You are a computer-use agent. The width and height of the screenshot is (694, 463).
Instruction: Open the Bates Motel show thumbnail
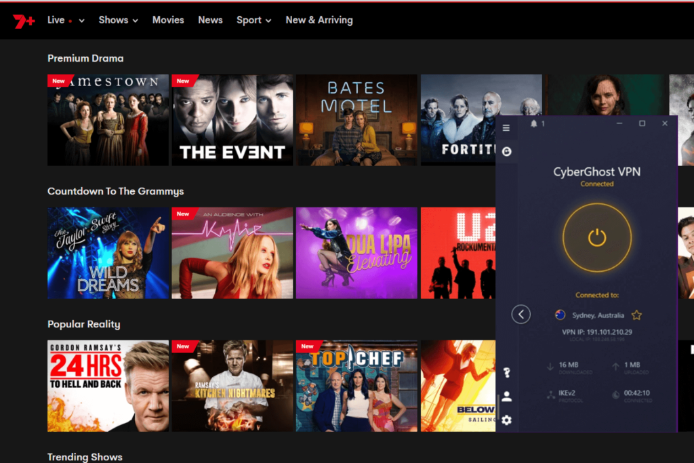356,120
